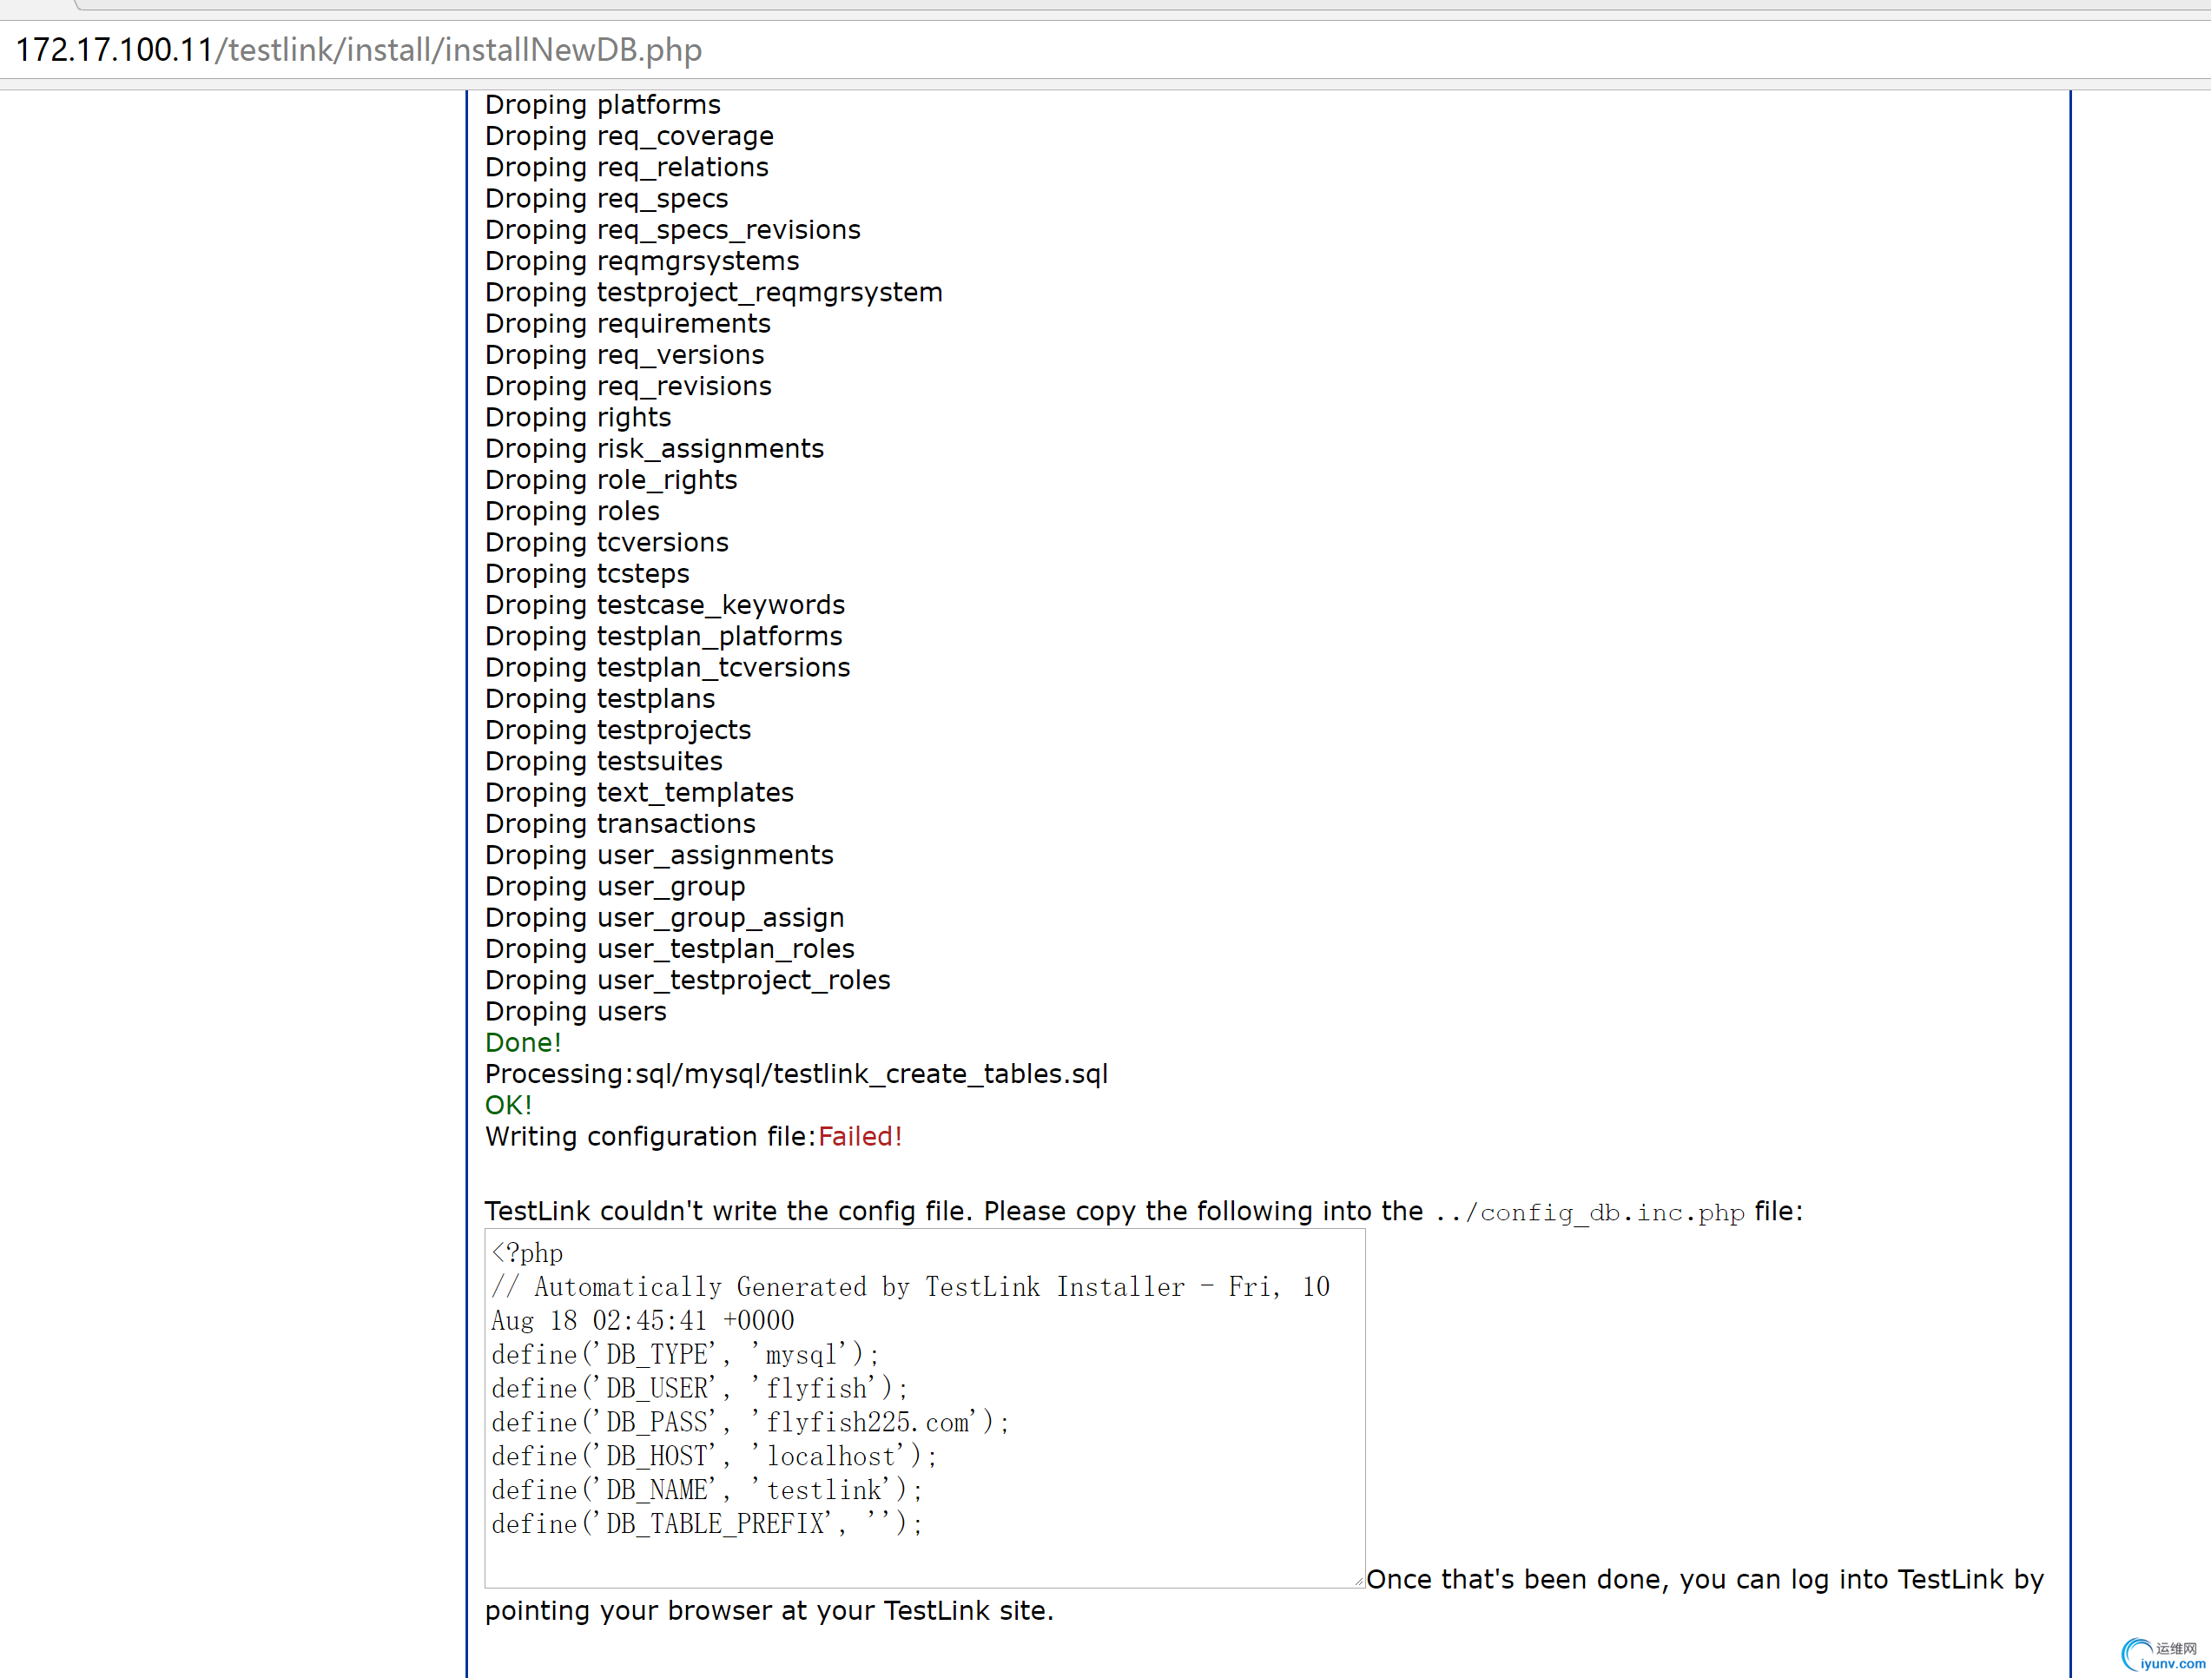Click the DB_NAME 'testlink' define line
The width and height of the screenshot is (2211, 1678).
708,1491
